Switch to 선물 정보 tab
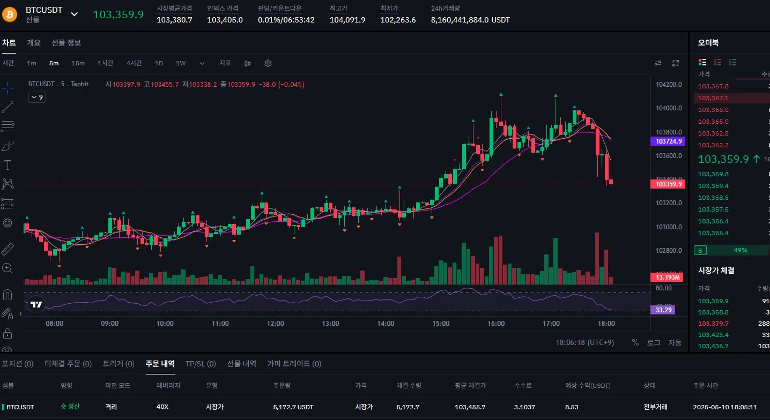The width and height of the screenshot is (770, 420). point(66,43)
